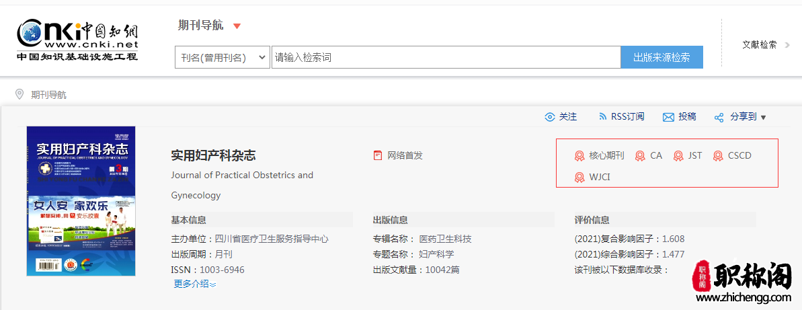Click the 复合影响因子 1.608 text
The image size is (802, 310).
pyautogui.click(x=630, y=239)
